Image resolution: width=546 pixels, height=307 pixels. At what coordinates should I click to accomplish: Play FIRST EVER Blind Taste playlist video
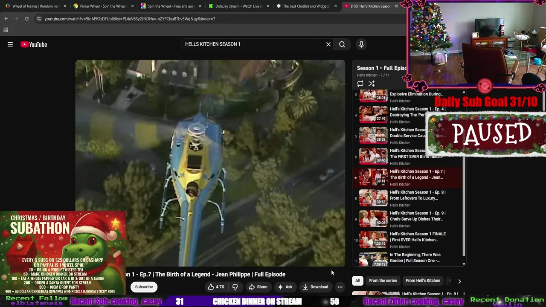[407, 156]
